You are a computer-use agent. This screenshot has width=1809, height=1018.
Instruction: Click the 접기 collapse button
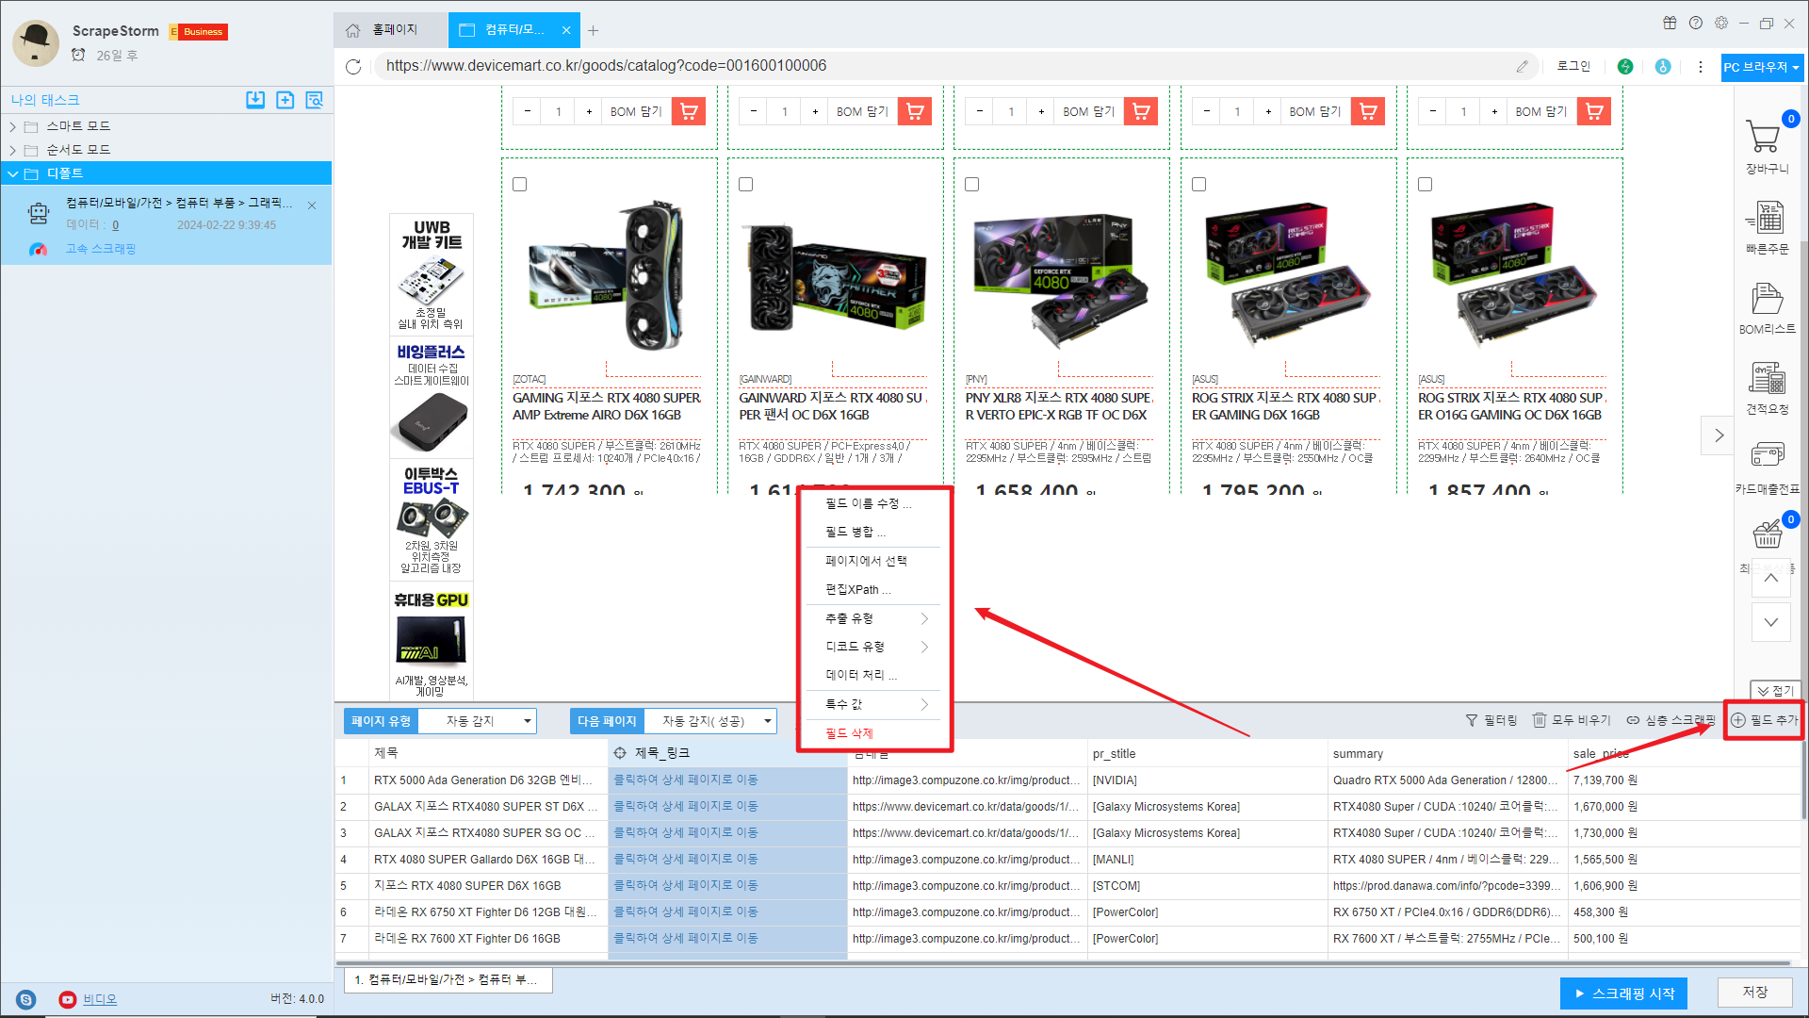coord(1775,691)
